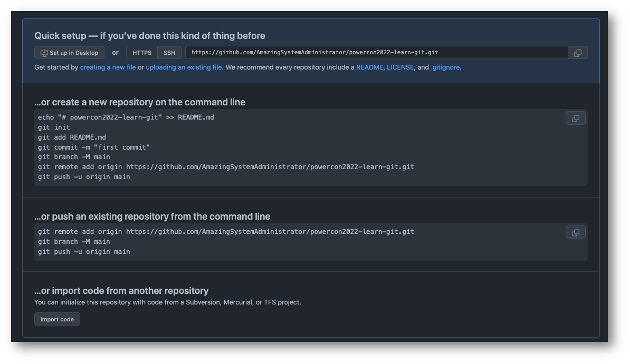Click the 'create a new repository' heading

(140, 102)
